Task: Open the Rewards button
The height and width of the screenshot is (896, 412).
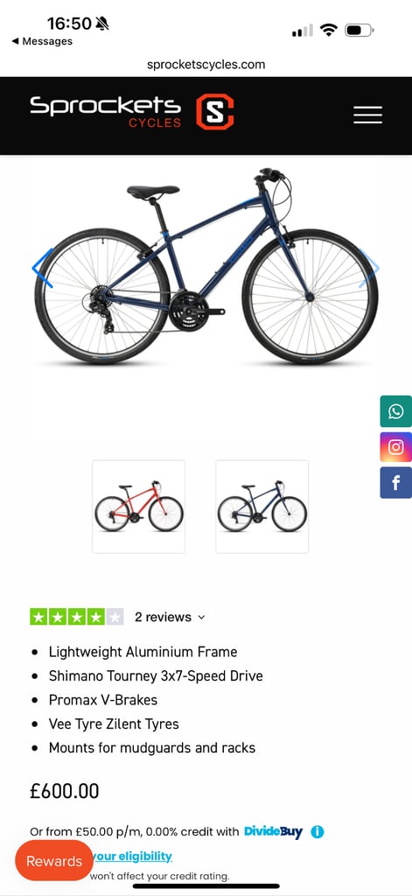Action: click(x=54, y=861)
